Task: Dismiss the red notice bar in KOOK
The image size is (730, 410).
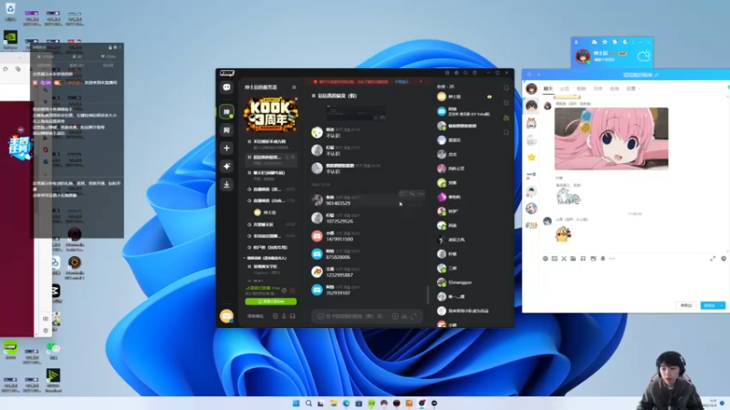Action: 421,82
